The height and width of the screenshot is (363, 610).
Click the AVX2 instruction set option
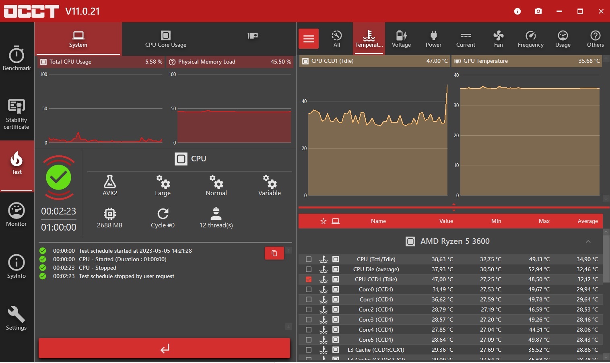click(x=110, y=186)
